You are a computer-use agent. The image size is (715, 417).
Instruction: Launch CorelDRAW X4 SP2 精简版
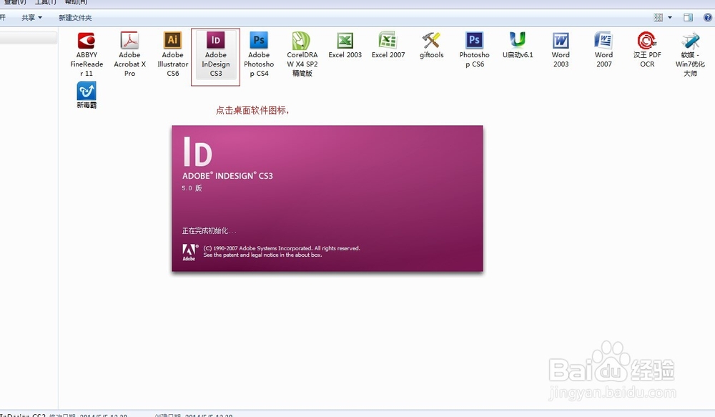click(301, 41)
